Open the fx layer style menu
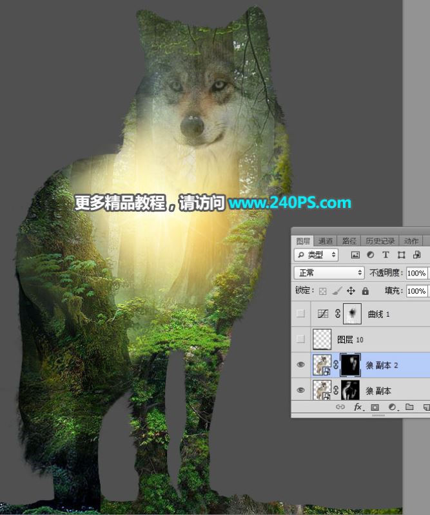The width and height of the screenshot is (430, 515). pos(358,407)
